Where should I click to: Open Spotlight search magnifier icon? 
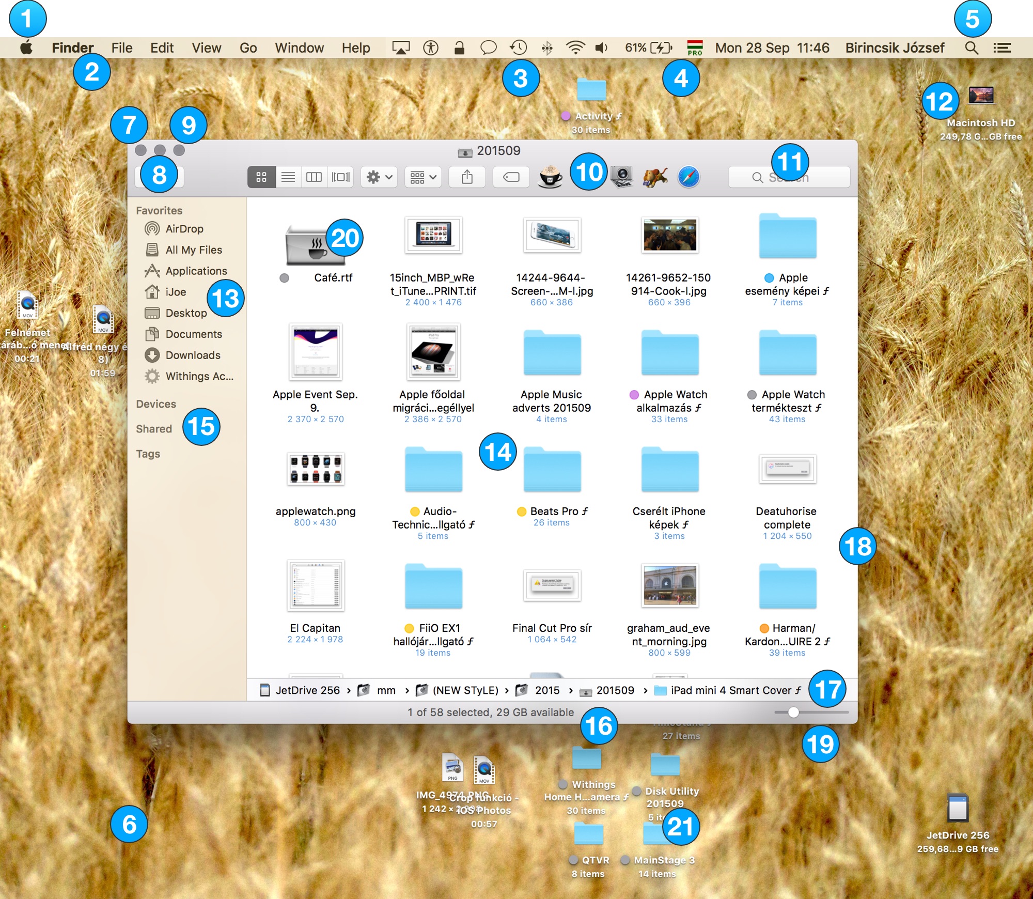point(972,48)
